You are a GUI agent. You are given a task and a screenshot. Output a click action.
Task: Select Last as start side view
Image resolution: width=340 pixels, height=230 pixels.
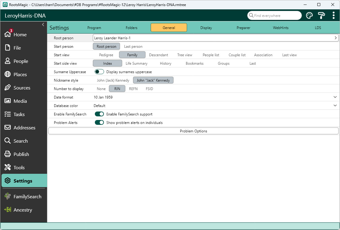click(253, 63)
